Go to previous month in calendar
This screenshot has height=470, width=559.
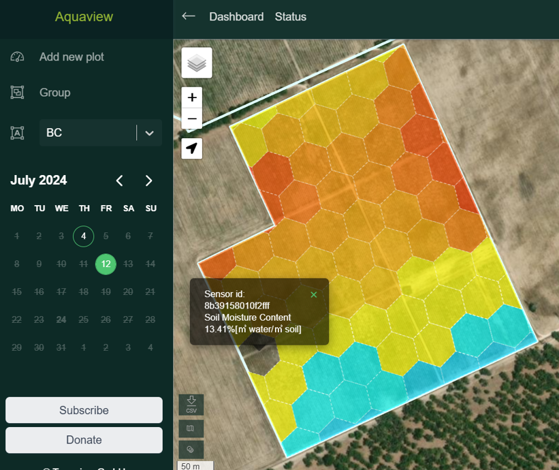[x=120, y=181]
